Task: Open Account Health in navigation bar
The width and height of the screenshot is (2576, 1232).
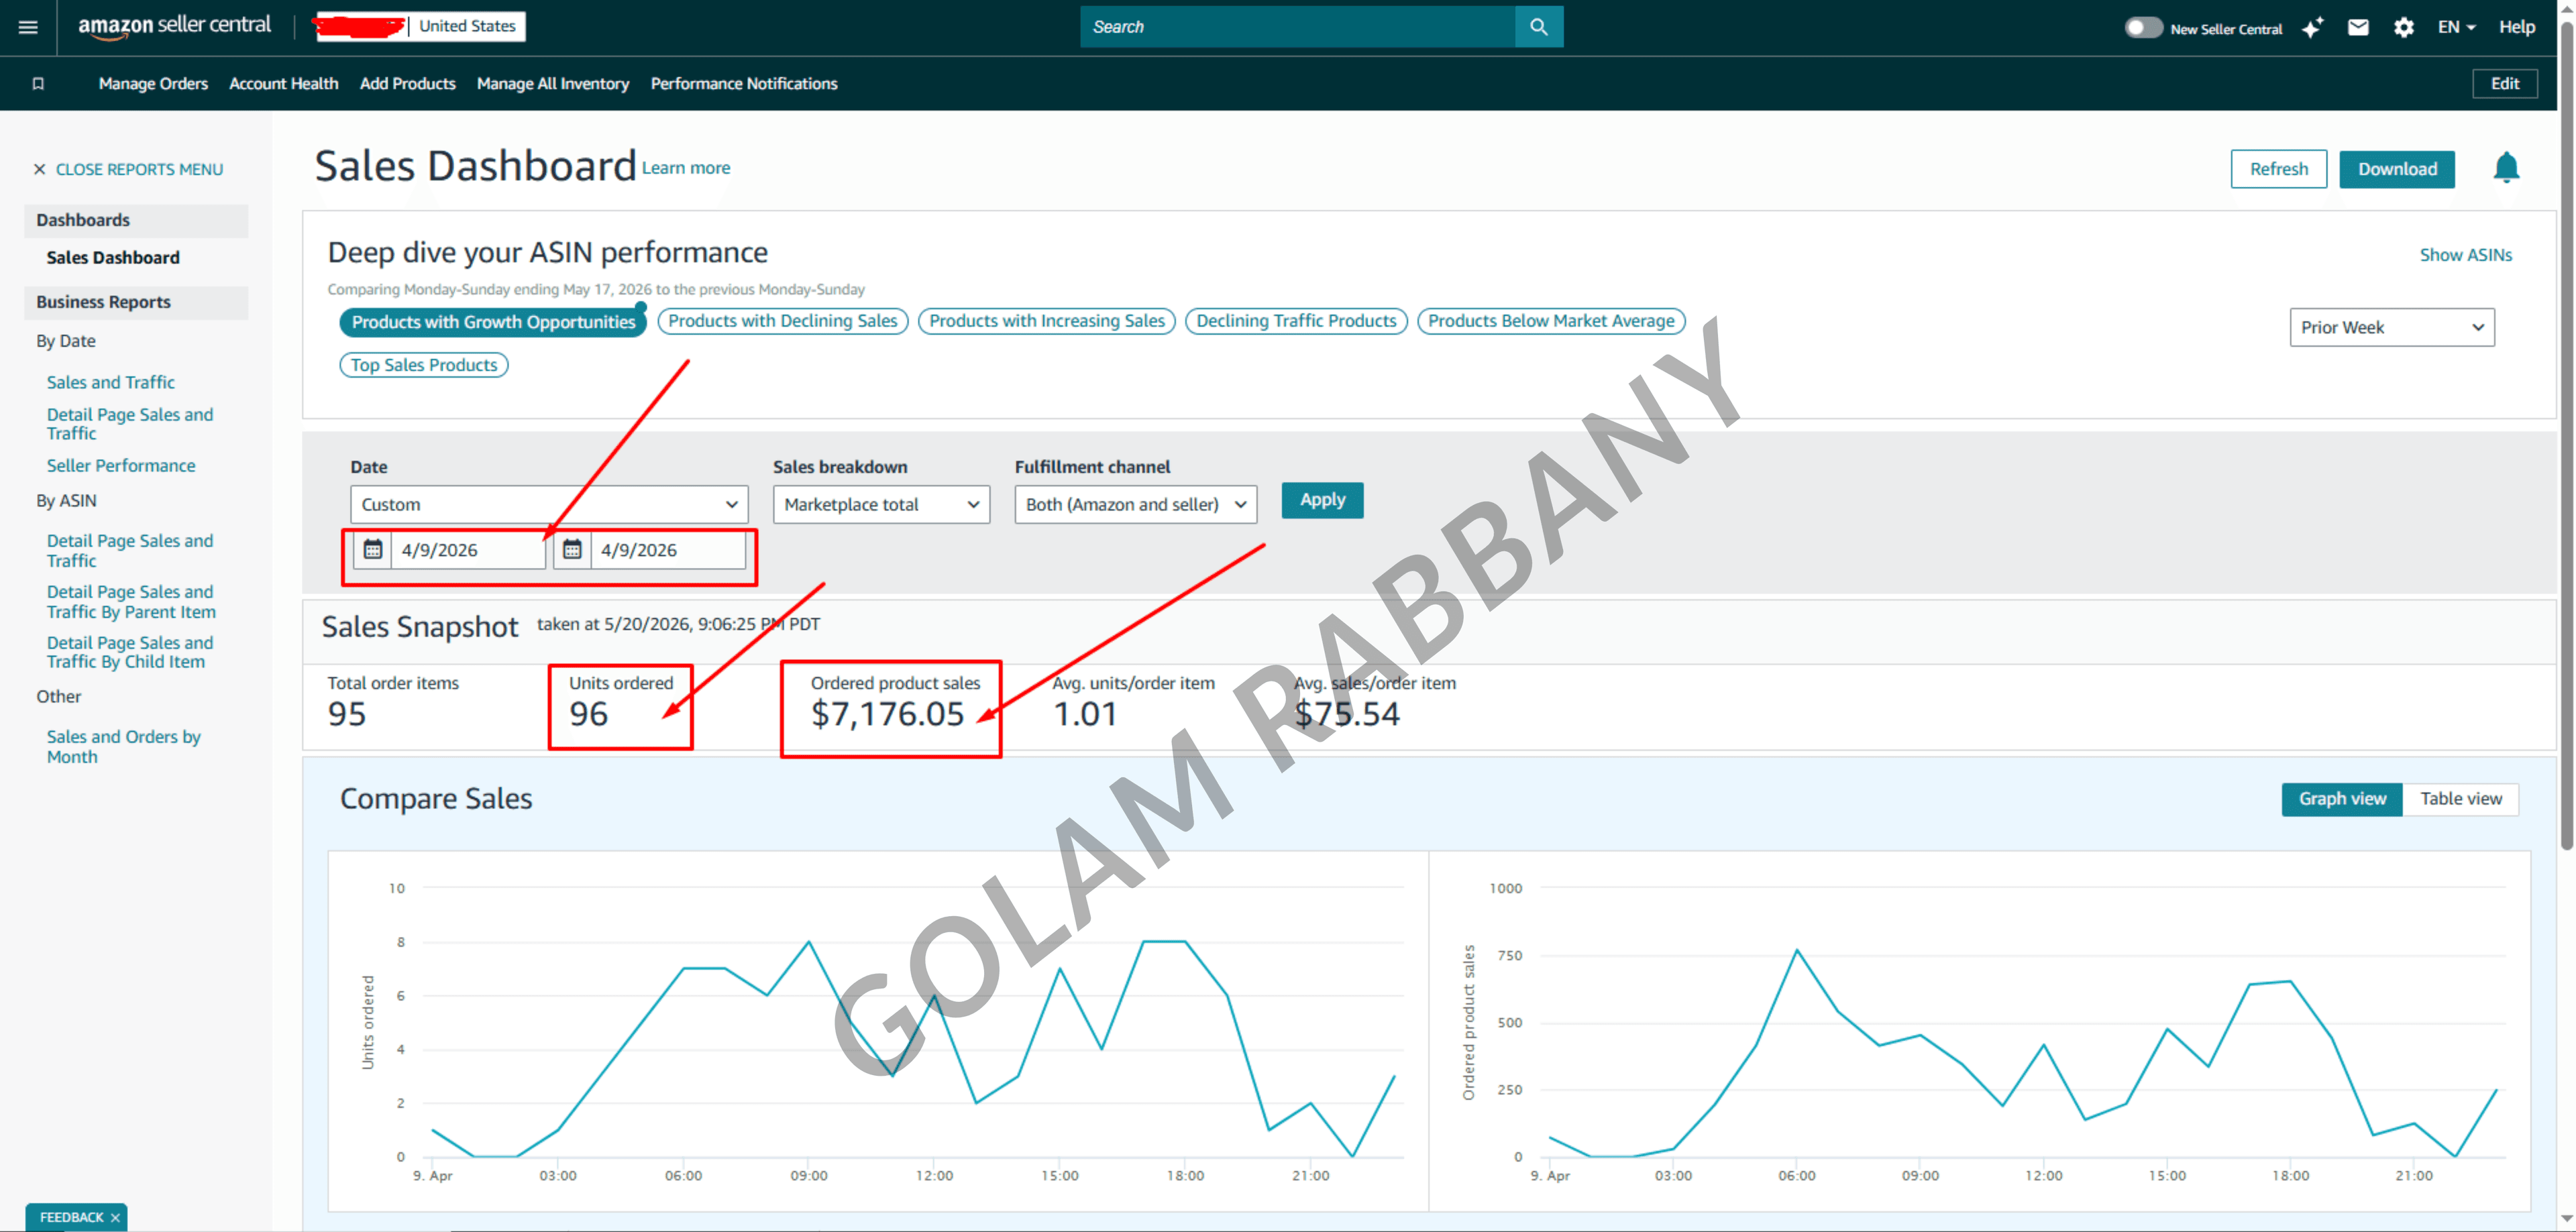Action: tap(284, 84)
